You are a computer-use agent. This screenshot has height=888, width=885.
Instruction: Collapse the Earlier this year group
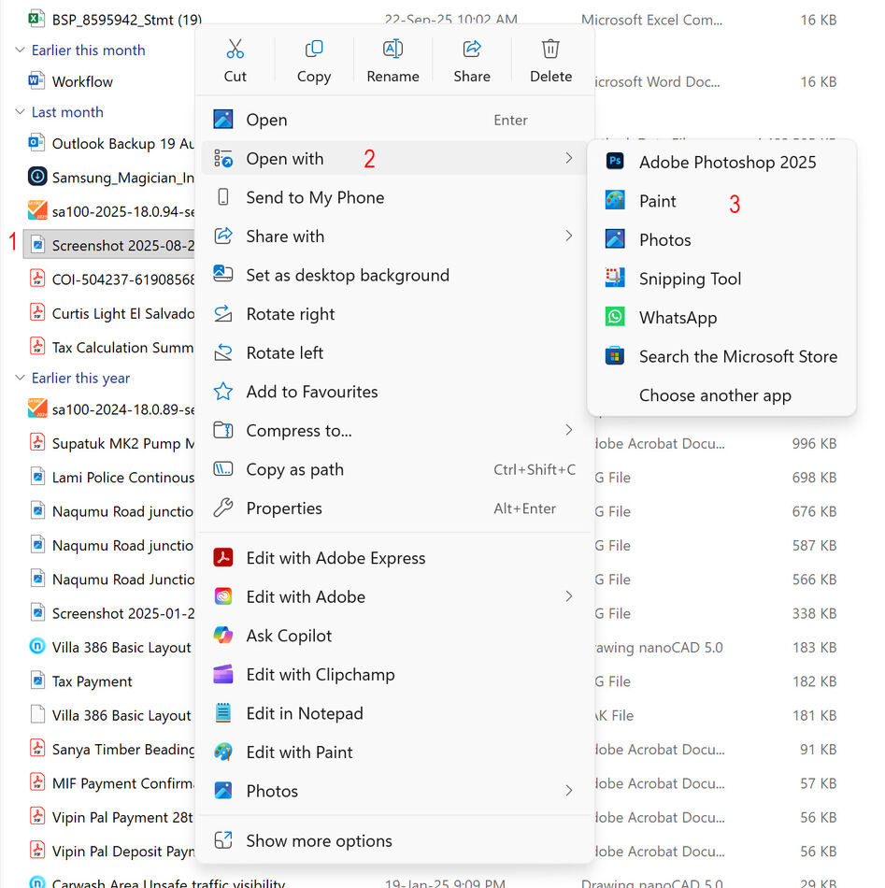click(x=20, y=378)
